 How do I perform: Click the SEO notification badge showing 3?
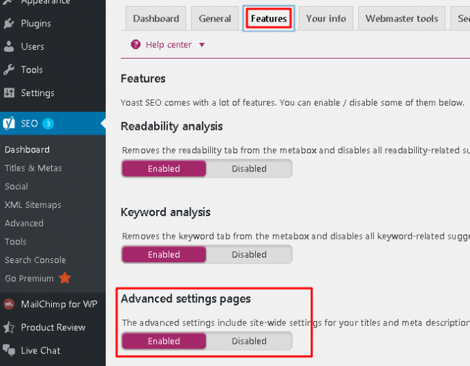[x=48, y=124]
